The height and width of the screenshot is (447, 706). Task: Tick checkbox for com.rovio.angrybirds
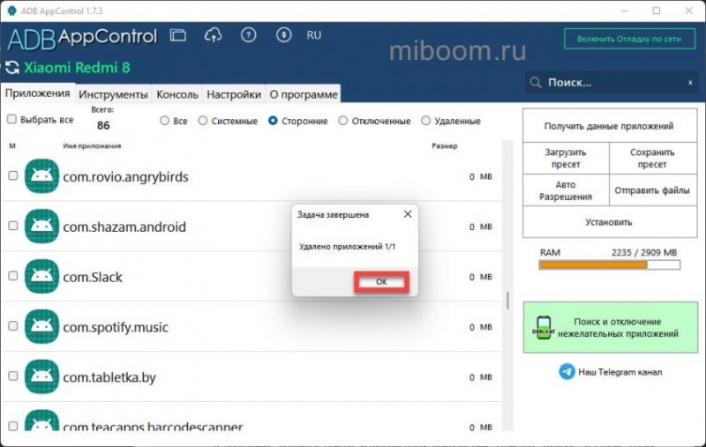coord(13,175)
